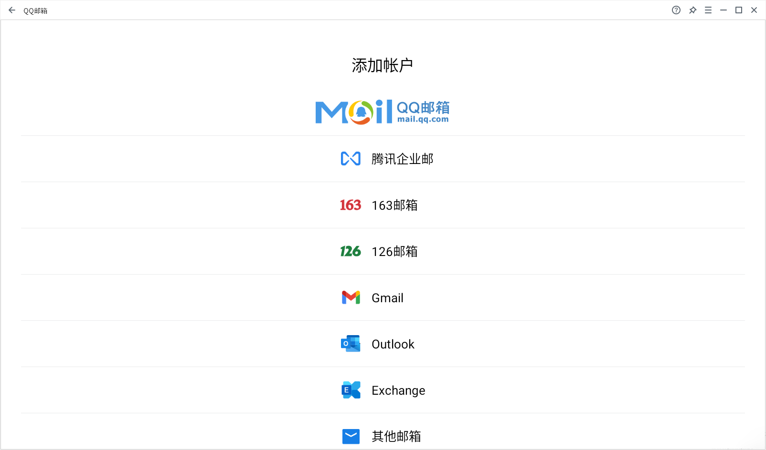Maximize the QQ邮箱 window
This screenshot has width=766, height=450.
tap(739, 10)
